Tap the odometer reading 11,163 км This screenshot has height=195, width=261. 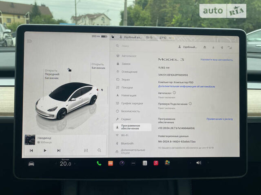coord(164,68)
